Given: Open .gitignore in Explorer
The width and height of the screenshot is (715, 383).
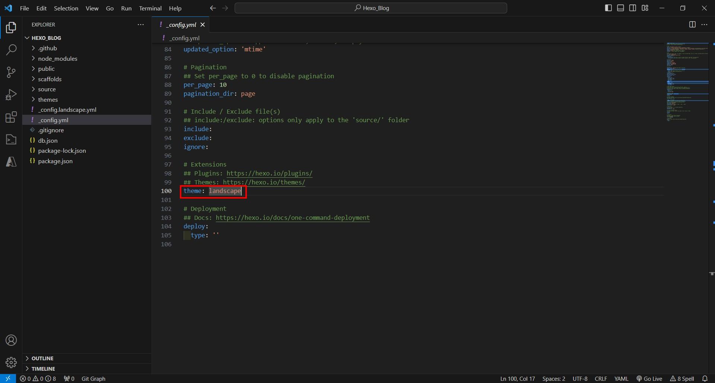Looking at the screenshot, I should (87, 130).
